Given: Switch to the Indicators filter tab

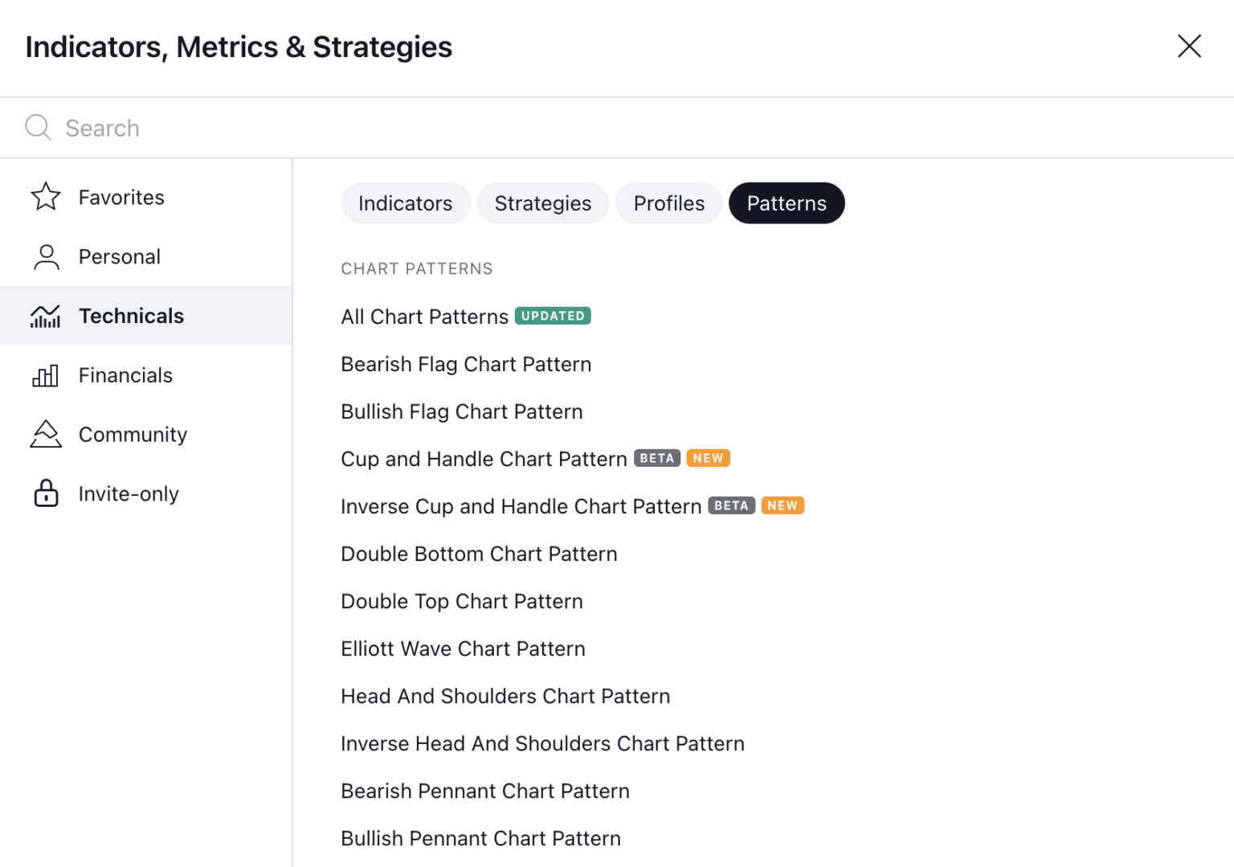Looking at the screenshot, I should point(405,202).
